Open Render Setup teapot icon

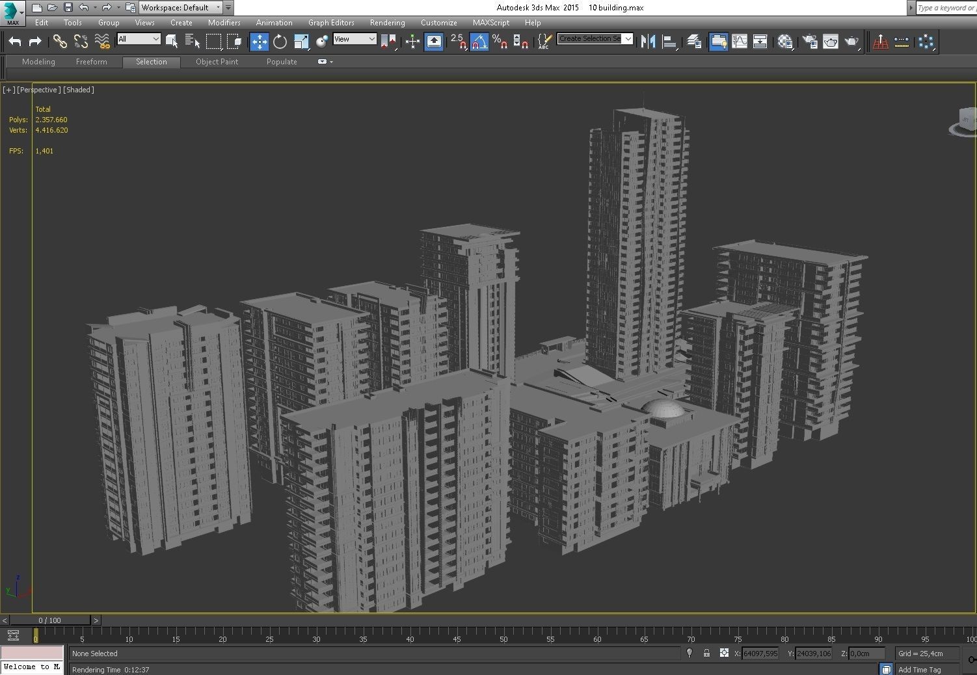tap(810, 42)
